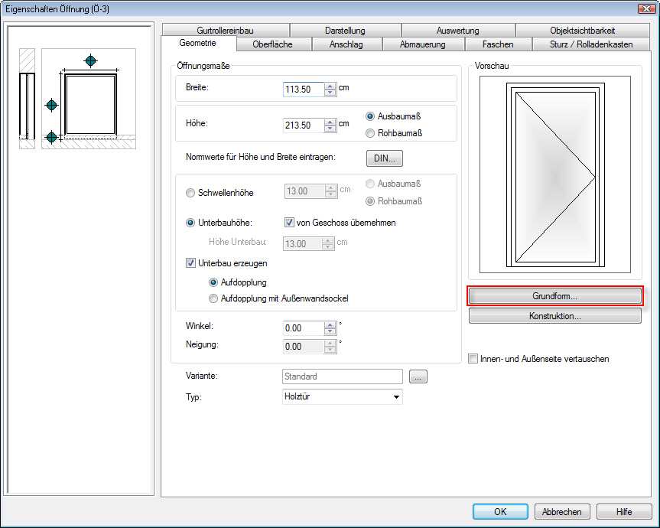Click the Winkel input field
This screenshot has height=528, width=660.
(303, 328)
